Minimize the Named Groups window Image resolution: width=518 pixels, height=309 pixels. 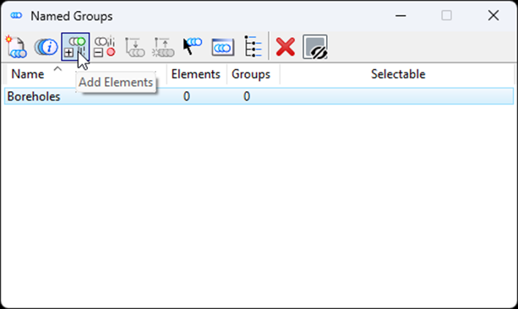click(401, 15)
